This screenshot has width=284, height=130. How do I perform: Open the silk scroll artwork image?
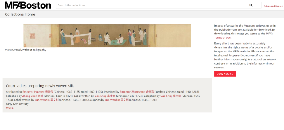(x=107, y=36)
